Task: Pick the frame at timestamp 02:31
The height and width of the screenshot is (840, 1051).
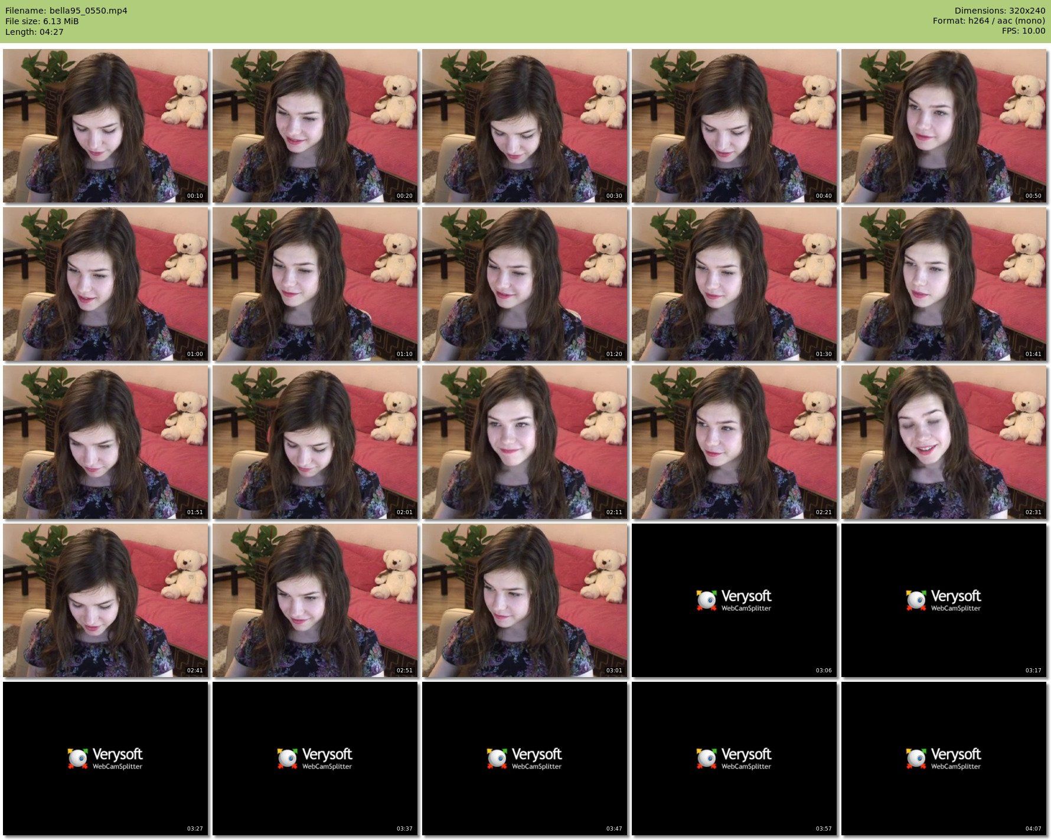Action: click(x=944, y=442)
